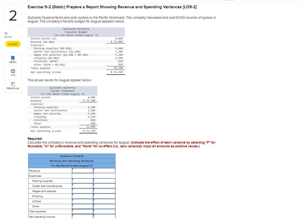The image size is (299, 219).
Task: Open the Oyster bed maintenance effect dropdown
Action: (x=104, y=186)
